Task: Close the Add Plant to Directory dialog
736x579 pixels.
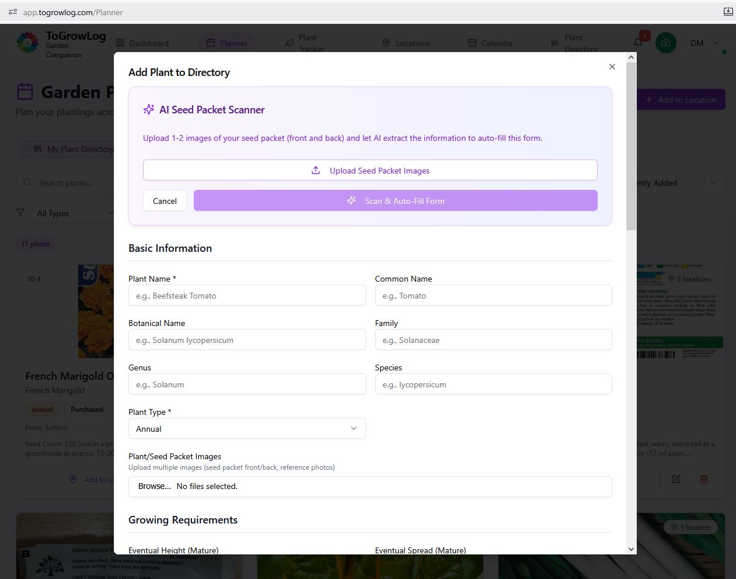Action: (x=612, y=67)
